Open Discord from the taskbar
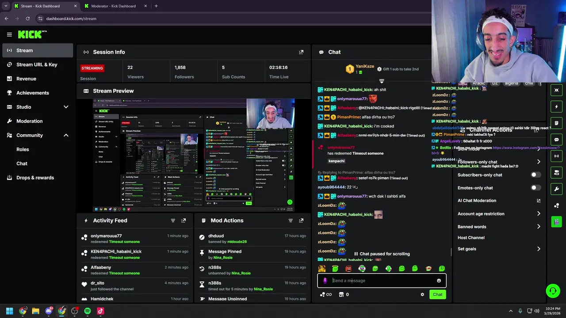Viewport: 566px width, 318px height. [49, 311]
